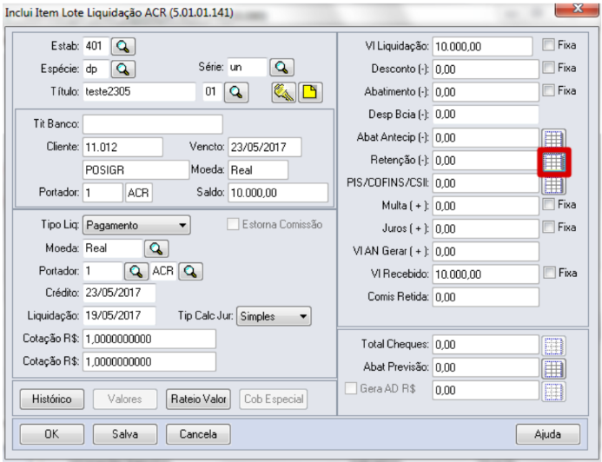This screenshot has height=462, width=602.
Task: Open Ajuda help button
Action: [x=548, y=434]
